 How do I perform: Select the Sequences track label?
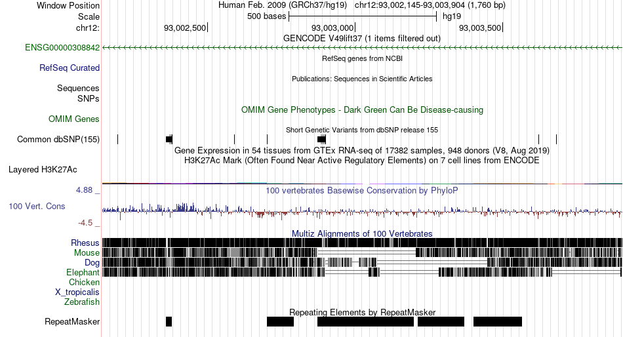[78, 89]
